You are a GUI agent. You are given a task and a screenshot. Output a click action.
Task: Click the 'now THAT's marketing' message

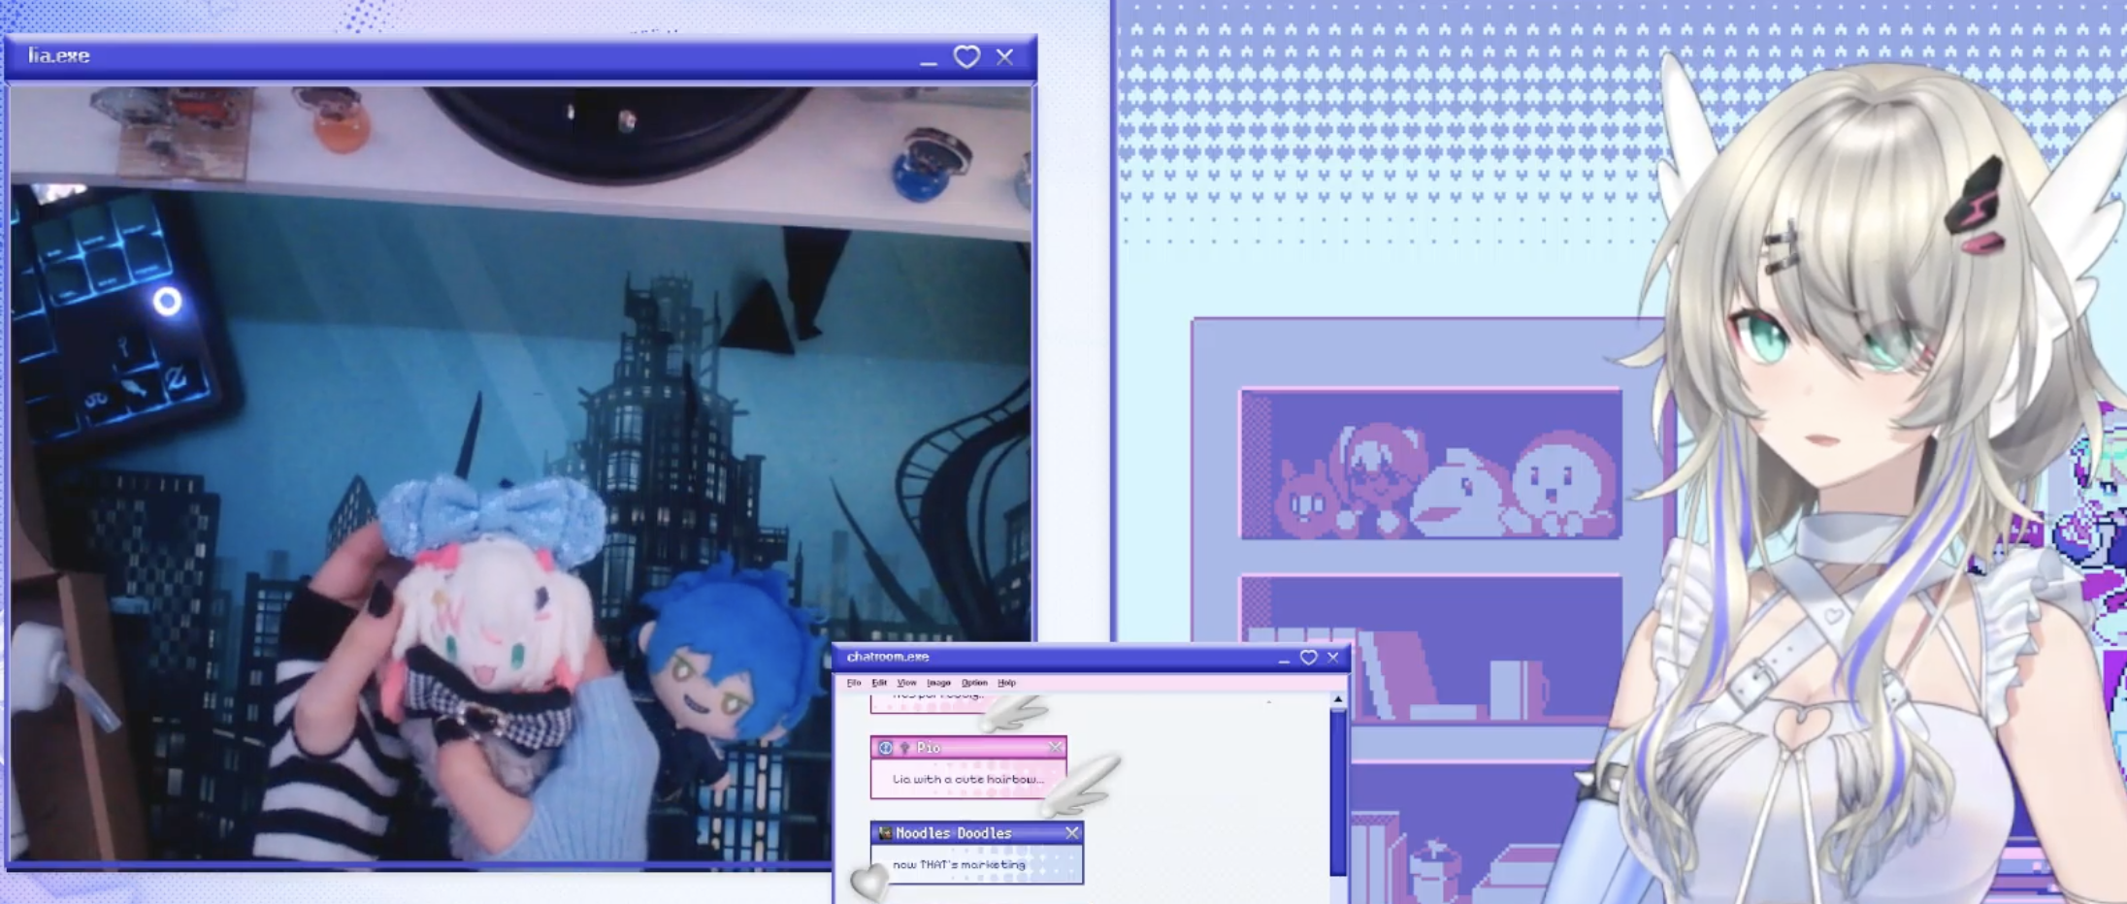click(959, 864)
